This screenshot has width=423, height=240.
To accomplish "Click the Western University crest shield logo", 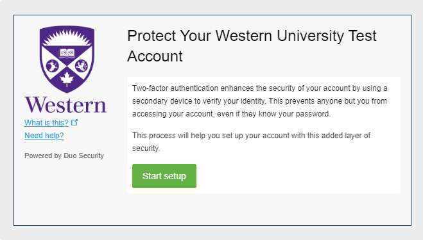I will point(67,59).
